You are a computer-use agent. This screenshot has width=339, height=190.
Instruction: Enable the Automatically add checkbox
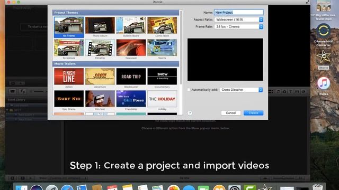189,90
